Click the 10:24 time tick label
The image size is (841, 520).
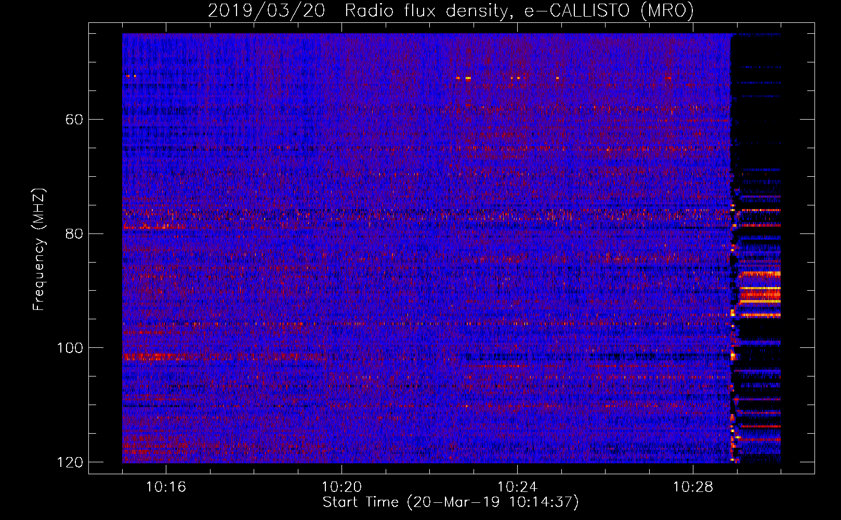click(x=517, y=487)
